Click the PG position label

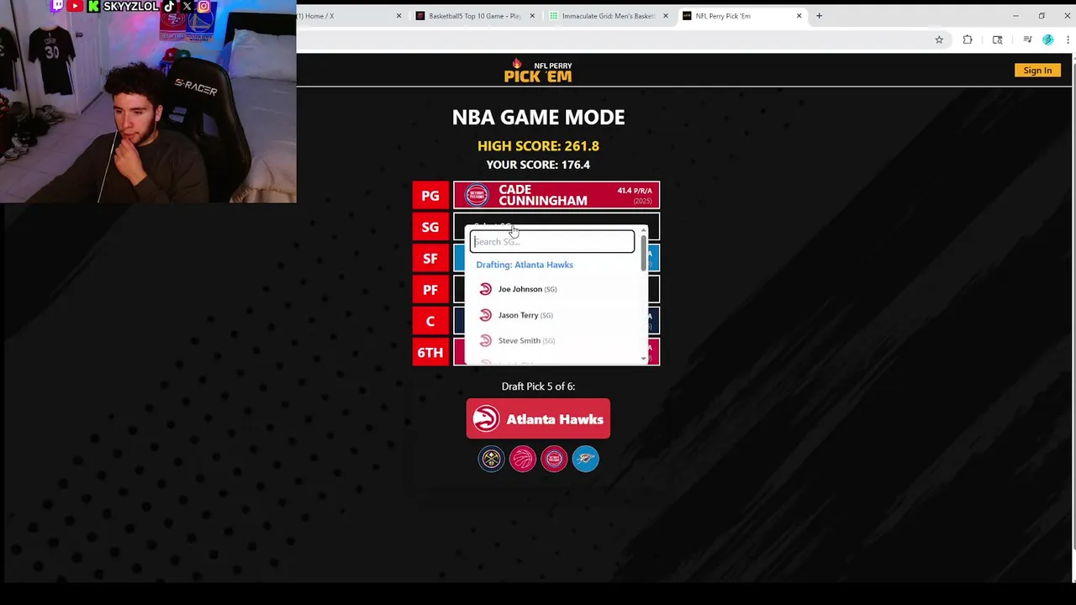coord(430,196)
